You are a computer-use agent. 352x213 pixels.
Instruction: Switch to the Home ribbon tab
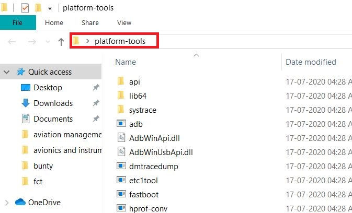click(x=54, y=22)
